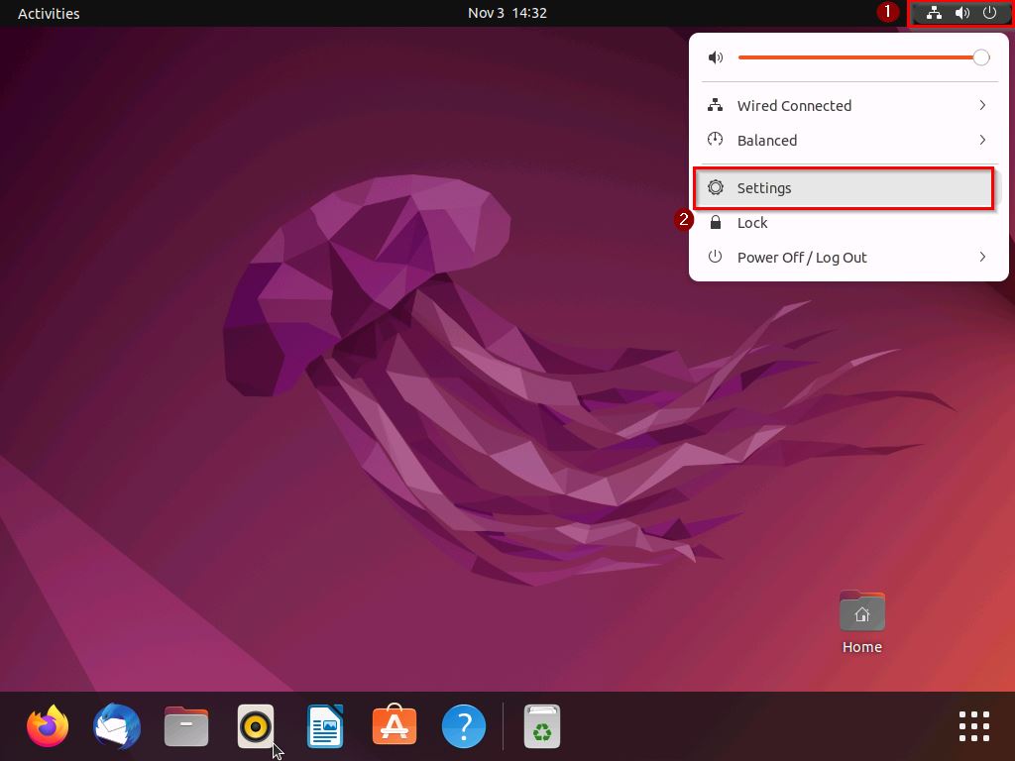Open Thunderbird mail client
1015x761 pixels.
(116, 726)
